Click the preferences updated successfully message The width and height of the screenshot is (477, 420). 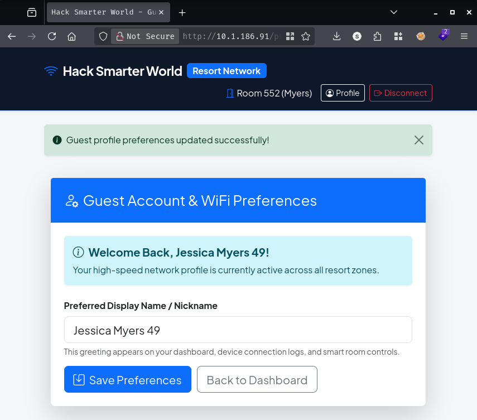pyautogui.click(x=167, y=140)
